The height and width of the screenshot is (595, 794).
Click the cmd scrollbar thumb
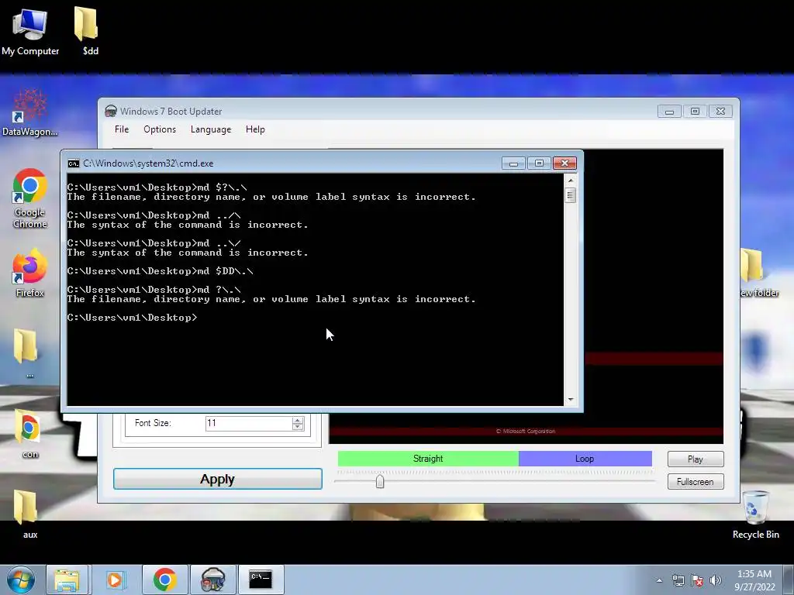coord(571,195)
